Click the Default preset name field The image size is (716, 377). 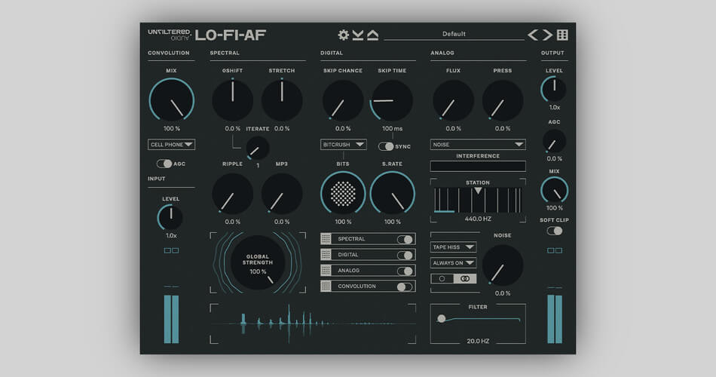[454, 34]
